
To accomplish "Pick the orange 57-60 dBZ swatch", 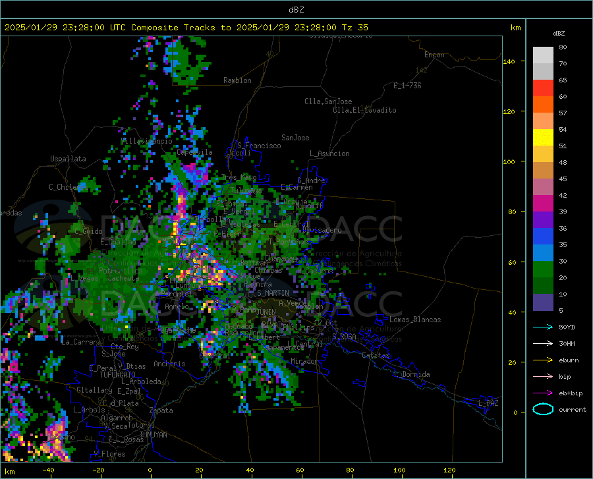I will pyautogui.click(x=543, y=105).
